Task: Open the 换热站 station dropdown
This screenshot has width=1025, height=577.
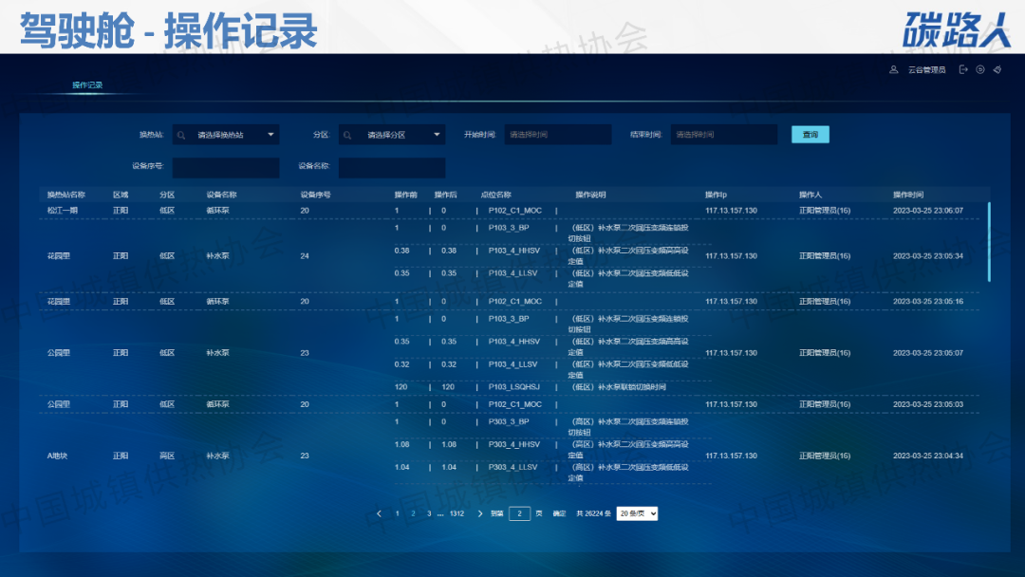Action: coord(270,135)
